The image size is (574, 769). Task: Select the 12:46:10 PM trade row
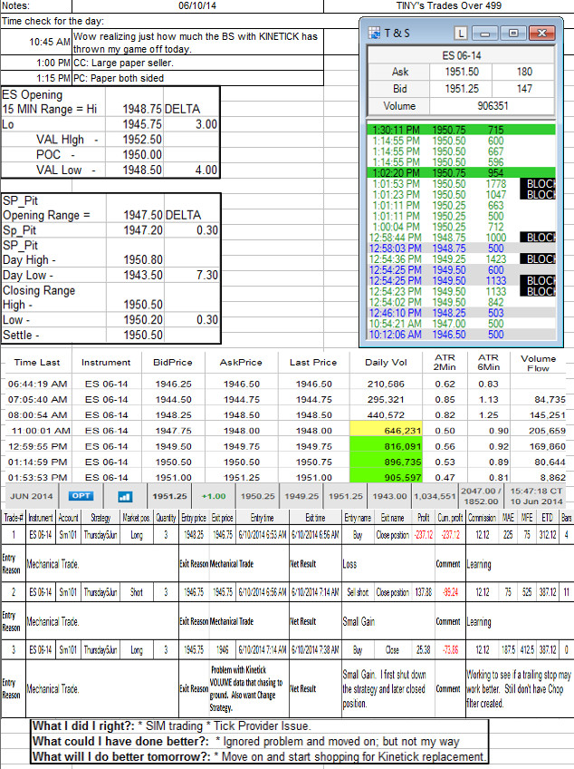(462, 313)
